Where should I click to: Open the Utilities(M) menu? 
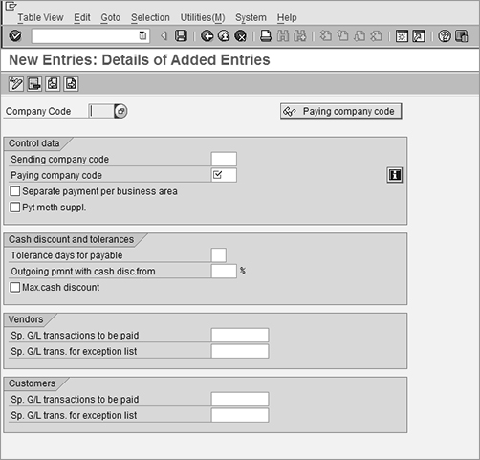(203, 17)
